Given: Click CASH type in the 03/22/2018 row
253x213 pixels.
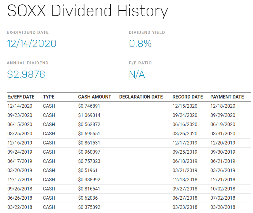Looking at the screenshot, I should pos(49,207).
